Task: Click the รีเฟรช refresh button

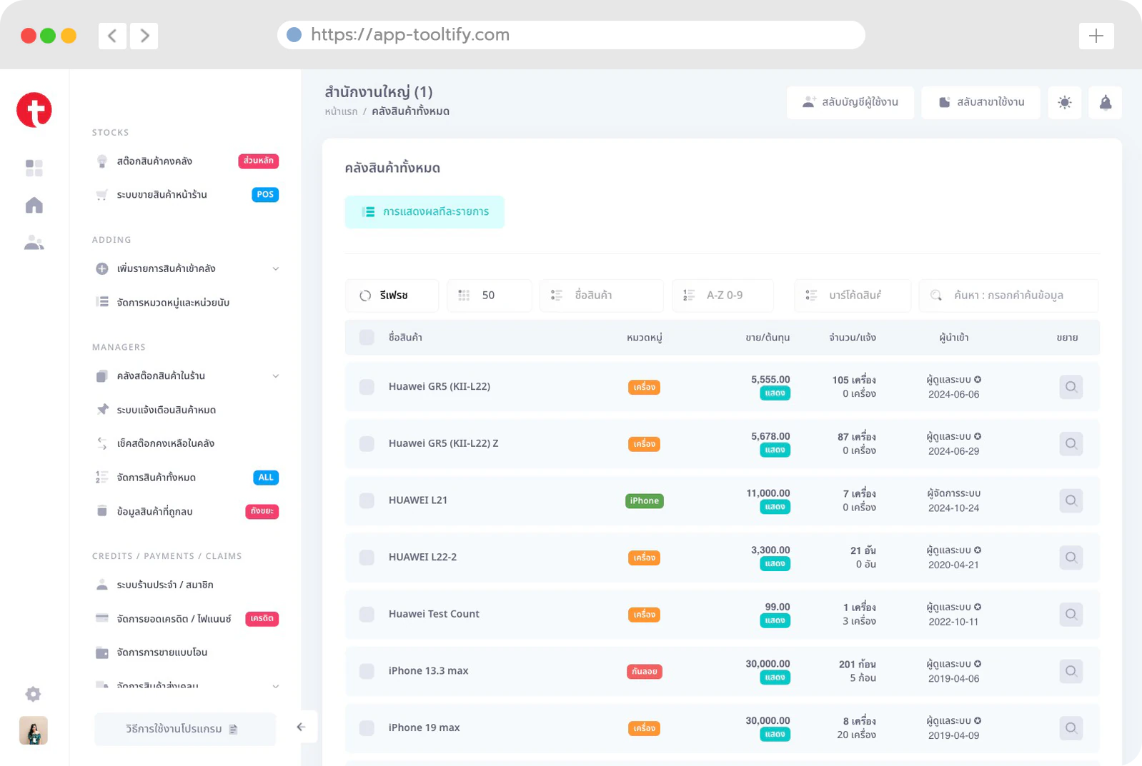Action: pos(392,296)
